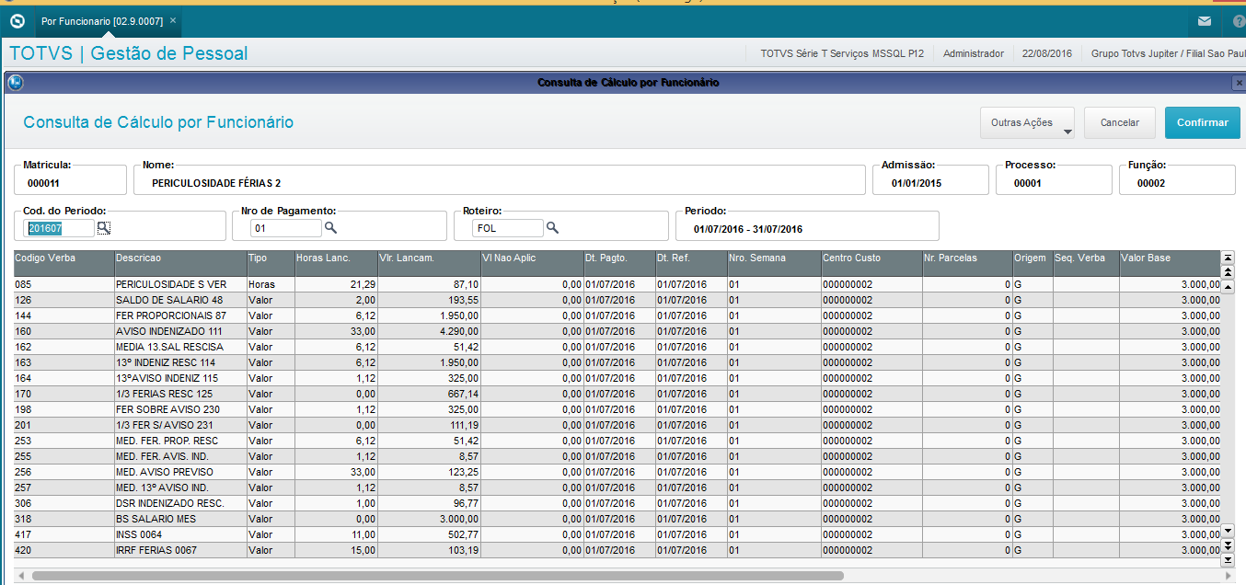The height and width of the screenshot is (585, 1246).
Task: Select row SALDO DE SALARIO 48
Action: 617,300
